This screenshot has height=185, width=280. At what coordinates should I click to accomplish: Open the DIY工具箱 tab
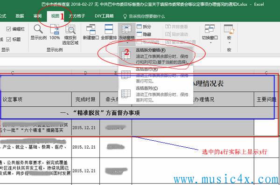click(104, 16)
